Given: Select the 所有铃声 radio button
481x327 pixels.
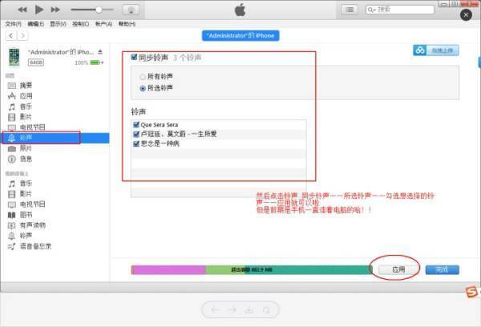Looking at the screenshot, I should coord(143,76).
